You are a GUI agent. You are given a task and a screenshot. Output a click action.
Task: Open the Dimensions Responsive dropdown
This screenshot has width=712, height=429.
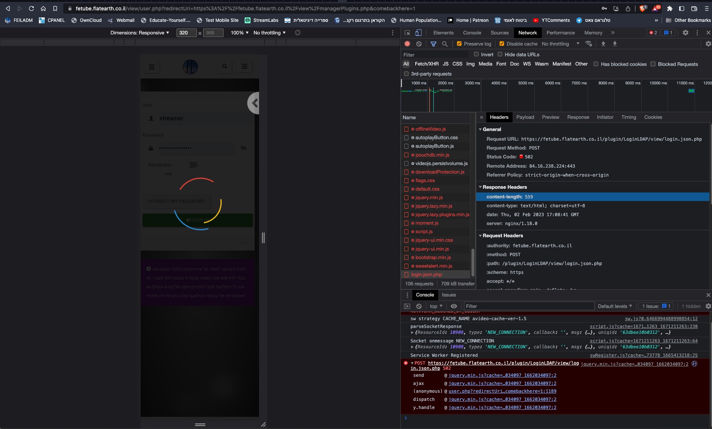[x=140, y=33]
